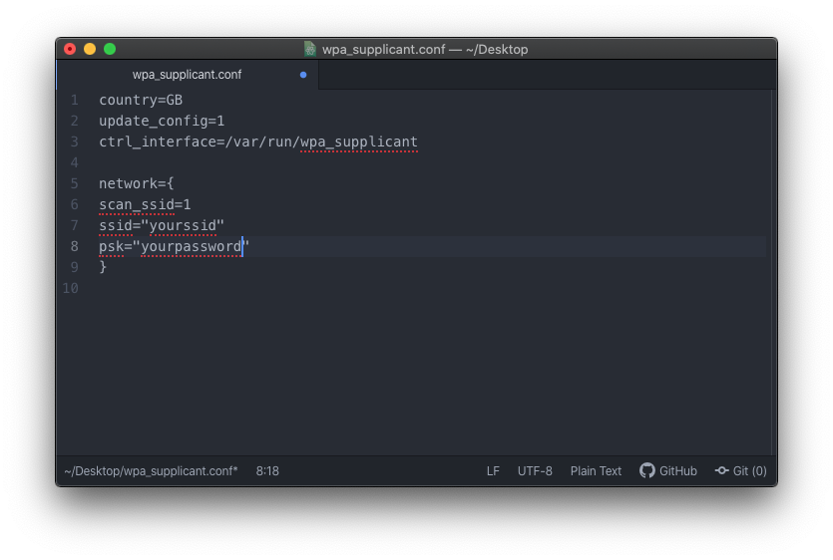Click line number 10 in the gutter
This screenshot has width=833, height=560.
(x=70, y=288)
